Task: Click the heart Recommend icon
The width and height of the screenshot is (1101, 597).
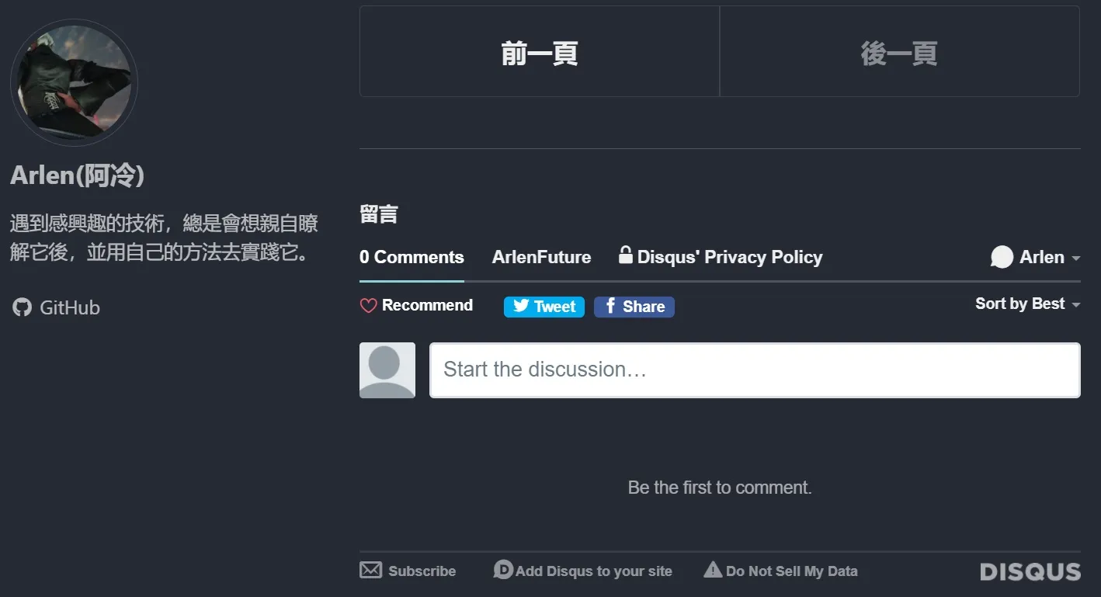Action: 368,306
